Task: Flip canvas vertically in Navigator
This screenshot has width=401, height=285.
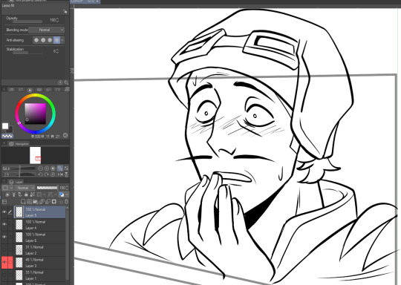Action: 66,174
